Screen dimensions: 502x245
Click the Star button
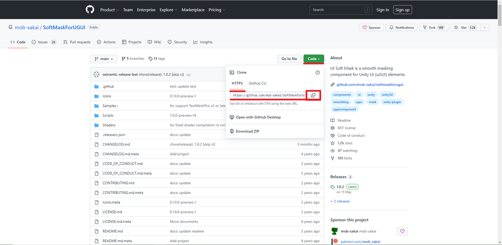click(x=465, y=28)
